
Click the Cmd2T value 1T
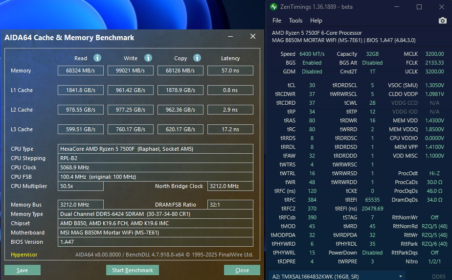click(372, 71)
